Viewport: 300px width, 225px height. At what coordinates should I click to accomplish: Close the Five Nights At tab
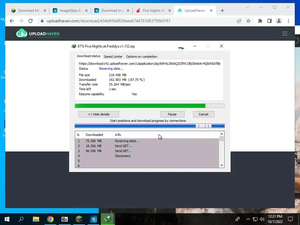pos(170,11)
